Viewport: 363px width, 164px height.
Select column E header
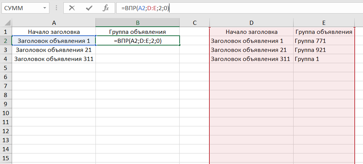click(x=324, y=23)
